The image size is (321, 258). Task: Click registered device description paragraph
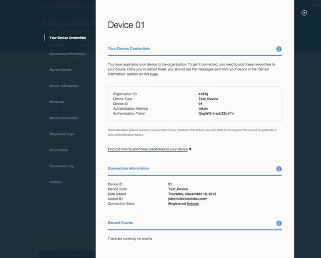point(191,69)
